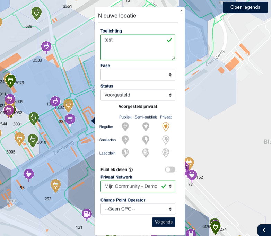Select the Laadplein Semi-publiek icon
The width and height of the screenshot is (271, 236).
146,152
